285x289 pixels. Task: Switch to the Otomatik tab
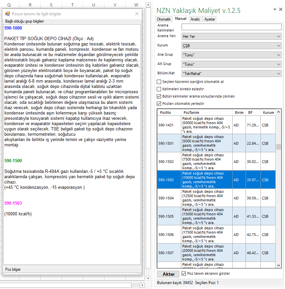coord(164,19)
